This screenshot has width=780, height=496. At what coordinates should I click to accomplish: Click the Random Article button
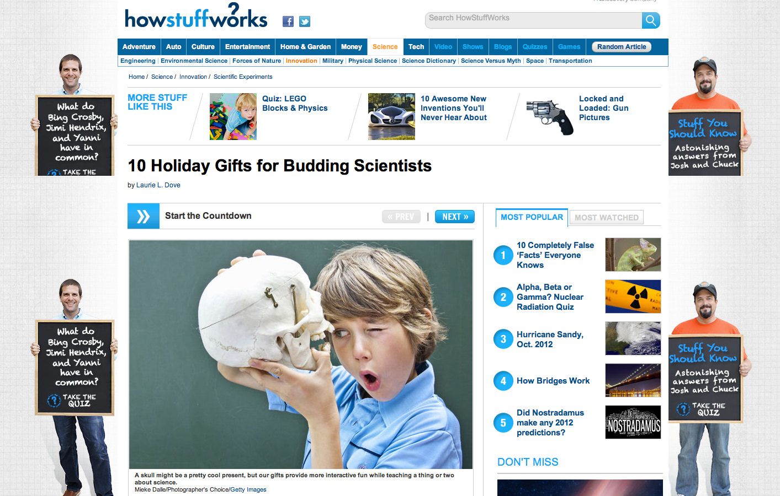pos(622,47)
